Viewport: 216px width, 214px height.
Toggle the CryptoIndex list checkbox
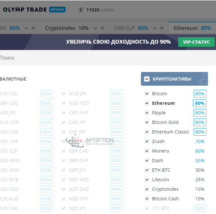tap(147, 189)
